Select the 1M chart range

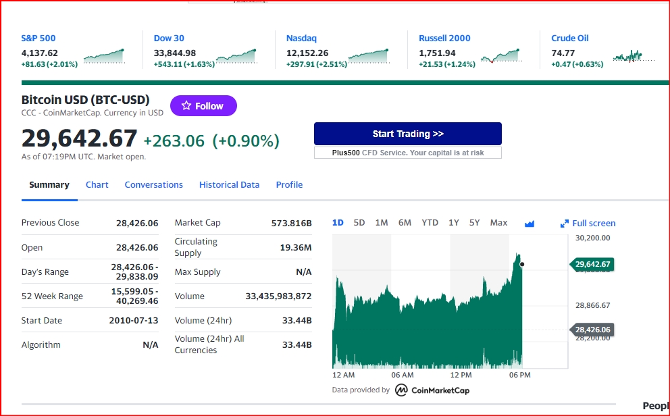(382, 223)
